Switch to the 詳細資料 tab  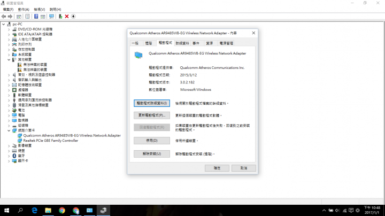pos(182,43)
